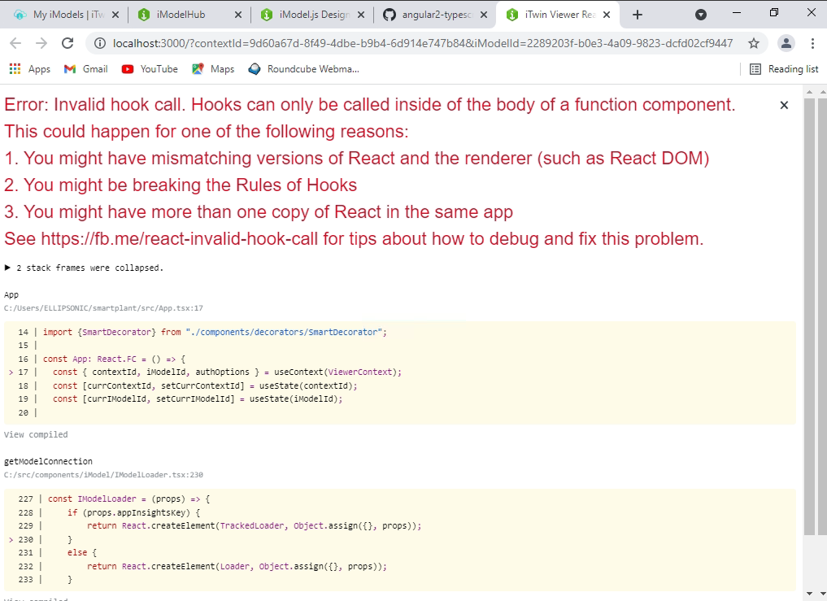Open a new tab with the plus
This screenshot has width=827, height=601.
[x=636, y=14]
